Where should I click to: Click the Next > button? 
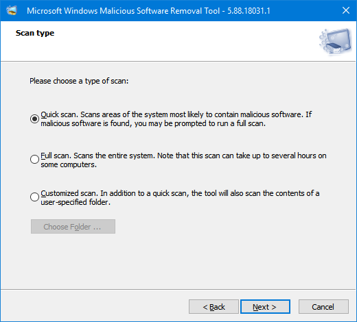coord(265,307)
